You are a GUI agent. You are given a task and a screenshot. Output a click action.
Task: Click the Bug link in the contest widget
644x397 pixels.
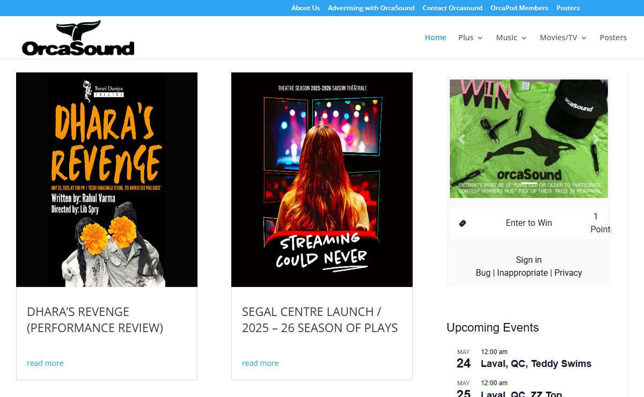[x=483, y=273]
